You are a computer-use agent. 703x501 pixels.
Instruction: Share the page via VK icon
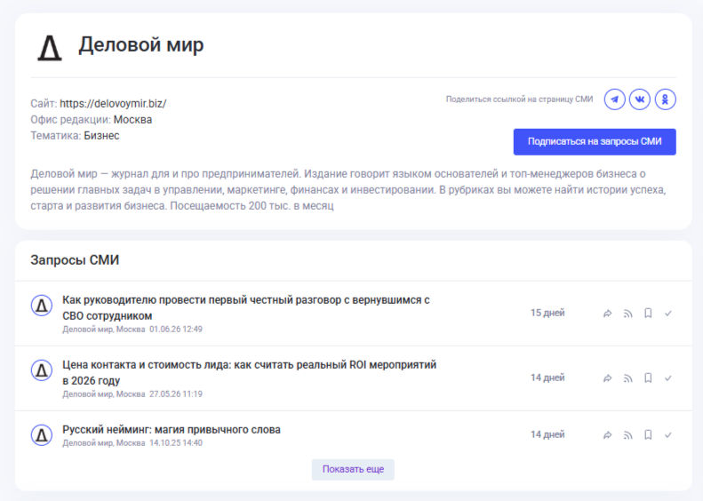[x=640, y=99]
